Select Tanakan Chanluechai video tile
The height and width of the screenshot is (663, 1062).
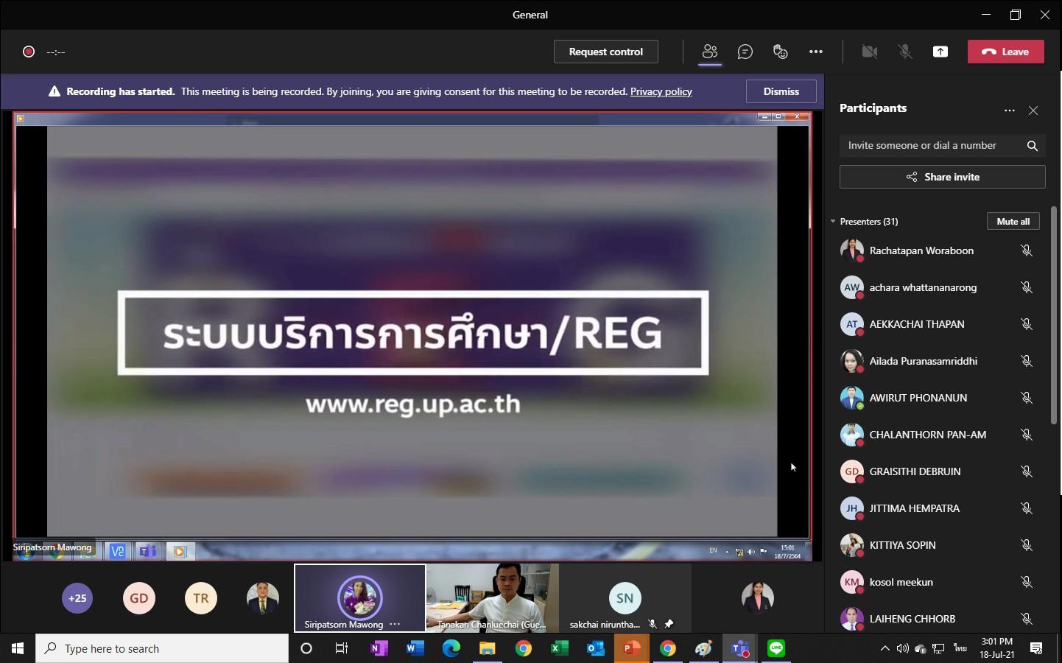coord(493,598)
